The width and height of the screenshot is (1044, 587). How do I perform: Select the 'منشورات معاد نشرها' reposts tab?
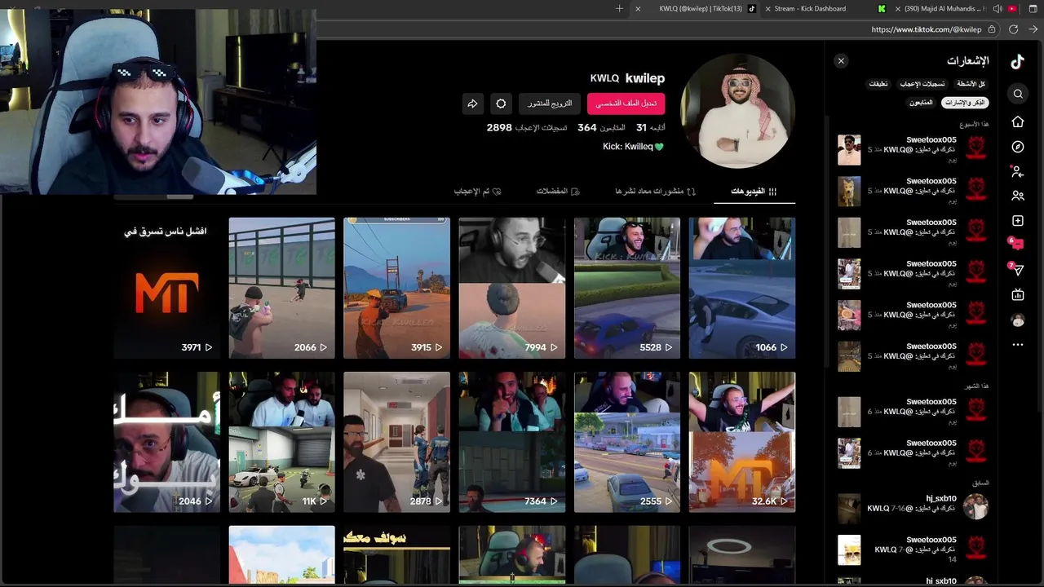pyautogui.click(x=655, y=191)
